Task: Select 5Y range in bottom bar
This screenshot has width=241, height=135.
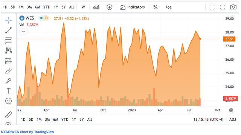Action: click(x=82, y=119)
